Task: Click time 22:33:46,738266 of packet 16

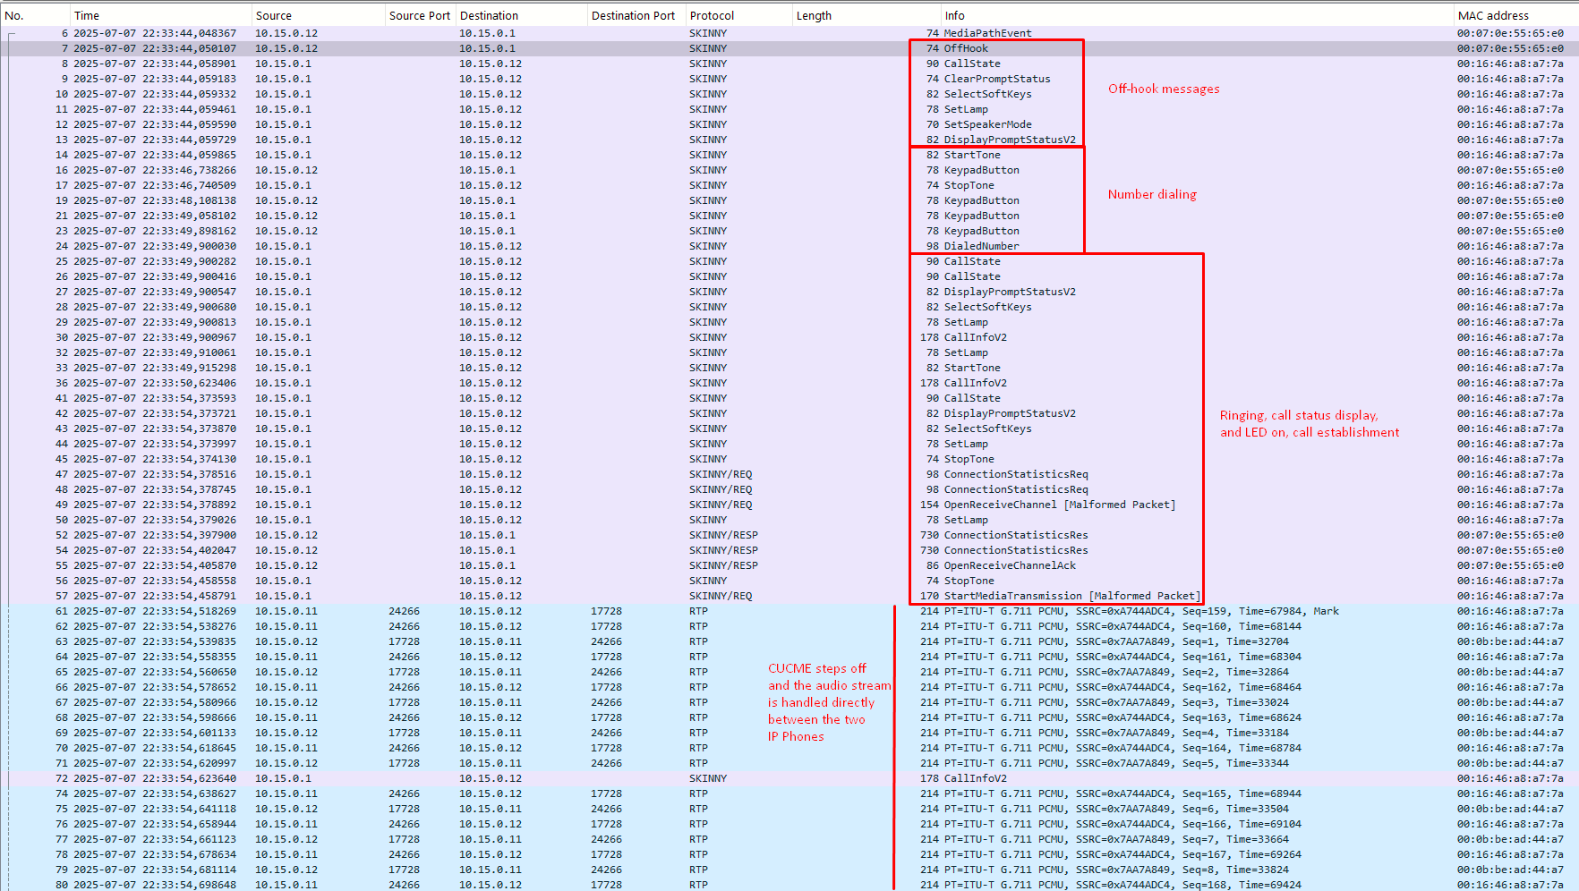Action: click(x=155, y=170)
